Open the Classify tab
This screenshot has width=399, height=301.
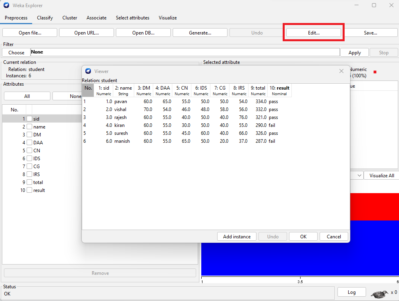click(x=45, y=18)
